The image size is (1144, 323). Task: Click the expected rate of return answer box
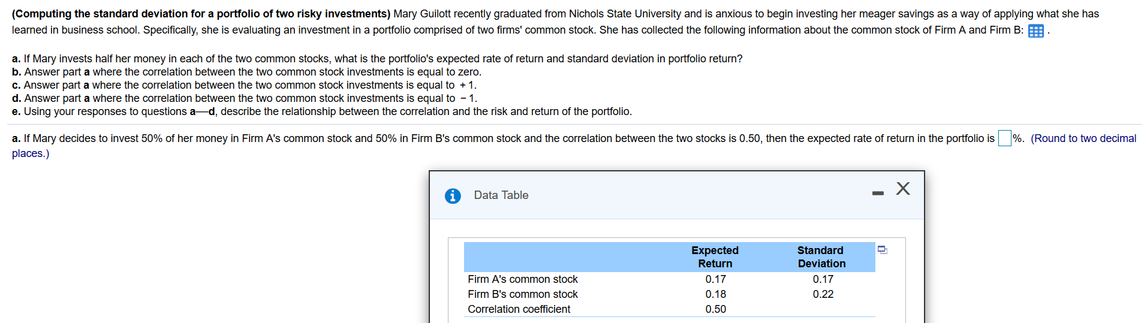(1004, 138)
